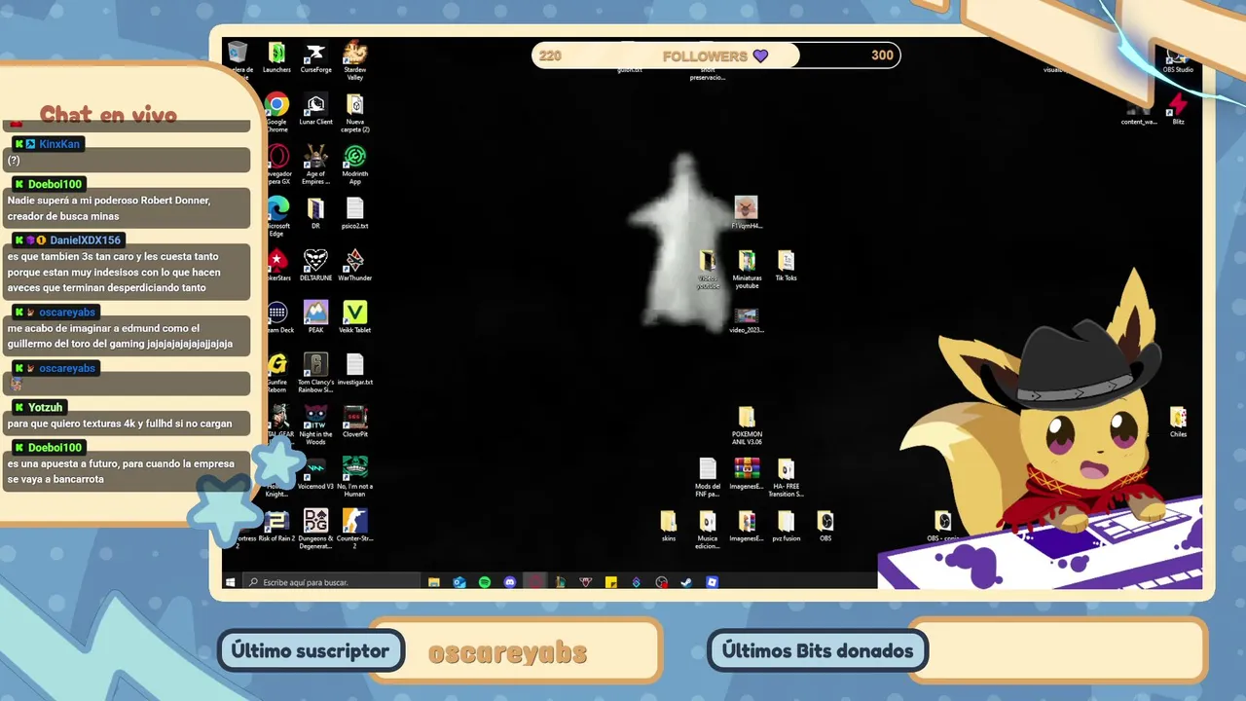1246x701 pixels.
Task: Click the Followers goal progress bar
Action: (x=716, y=55)
